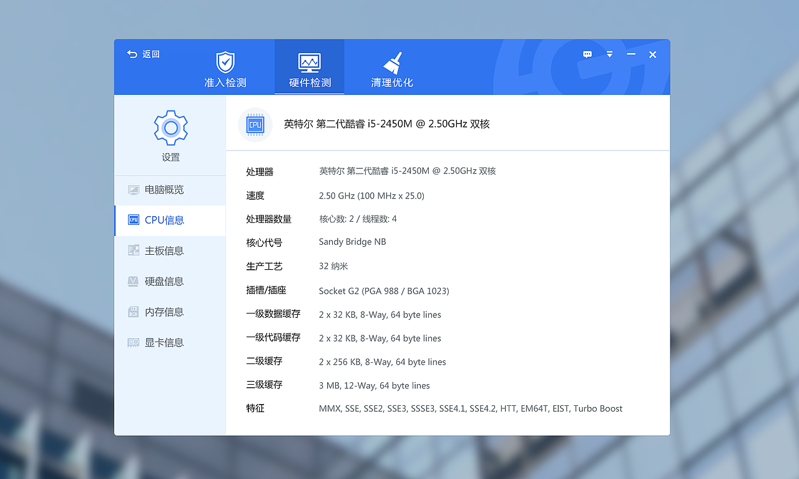Minimize the hardware detection window
The height and width of the screenshot is (479, 799).
[x=631, y=54]
